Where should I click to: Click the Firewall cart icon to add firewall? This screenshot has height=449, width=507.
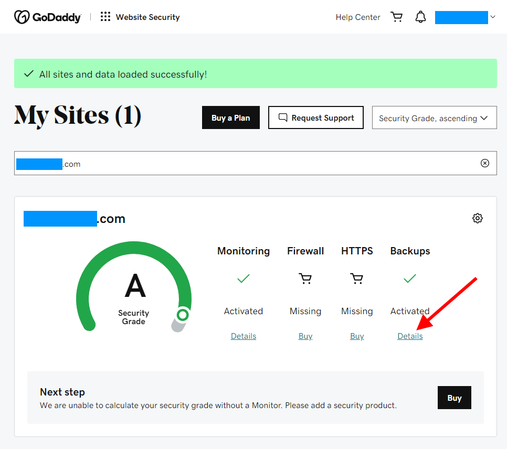coord(305,279)
